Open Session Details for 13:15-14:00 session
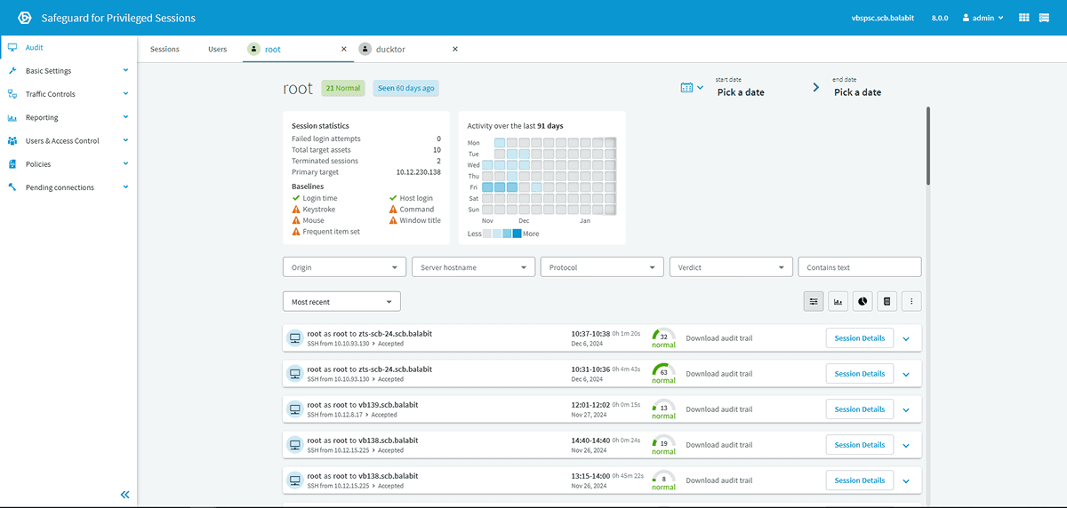Screen dimensions: 1067x508 click(x=860, y=480)
